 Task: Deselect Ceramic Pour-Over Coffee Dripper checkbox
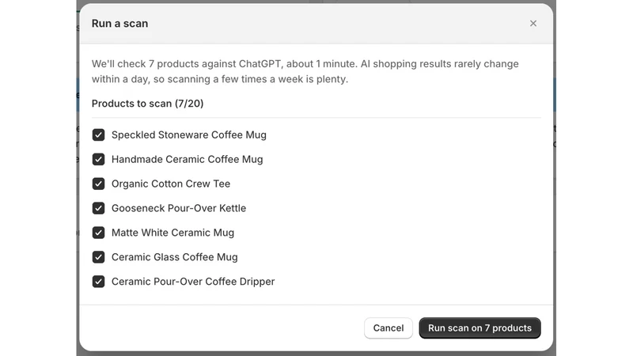(98, 282)
